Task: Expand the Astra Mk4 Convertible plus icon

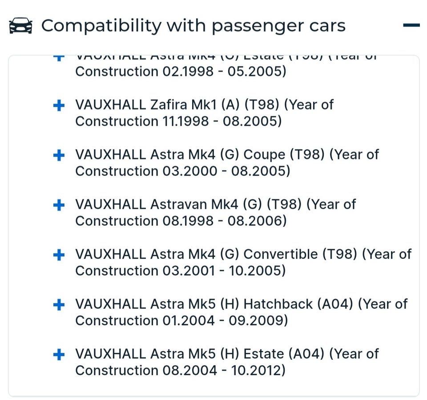Action: [x=59, y=255]
